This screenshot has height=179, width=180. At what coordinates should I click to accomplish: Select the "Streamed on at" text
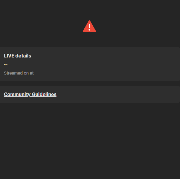19,73
